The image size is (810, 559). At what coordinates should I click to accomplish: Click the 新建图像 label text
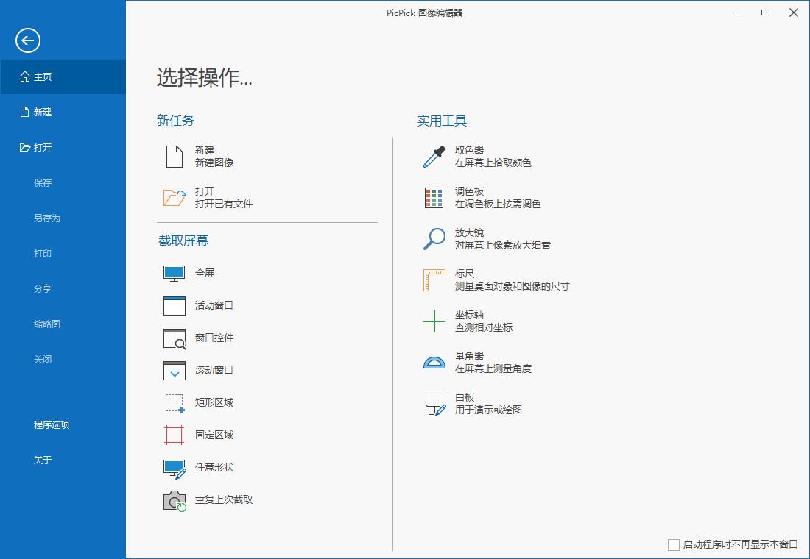click(x=214, y=163)
